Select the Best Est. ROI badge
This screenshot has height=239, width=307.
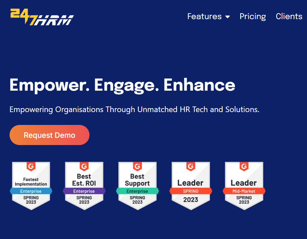pos(84,186)
